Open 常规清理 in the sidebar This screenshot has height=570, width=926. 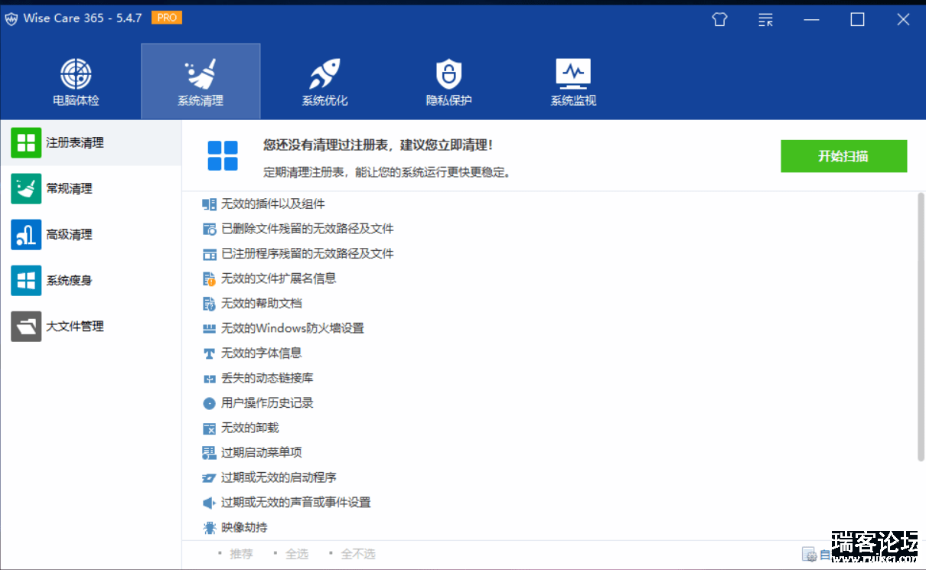90,188
